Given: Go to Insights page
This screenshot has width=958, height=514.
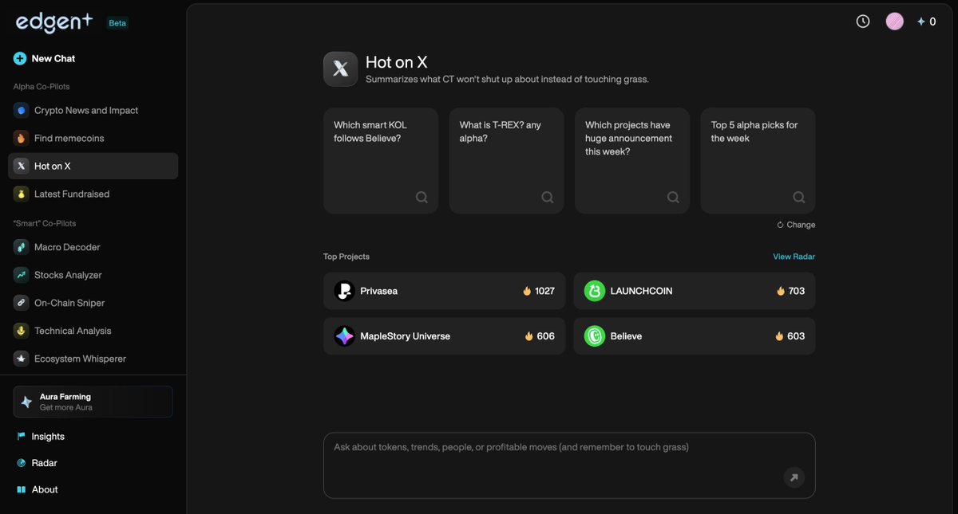Looking at the screenshot, I should point(41,436).
